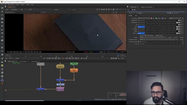Click the gamma value input field

coord(141,33)
